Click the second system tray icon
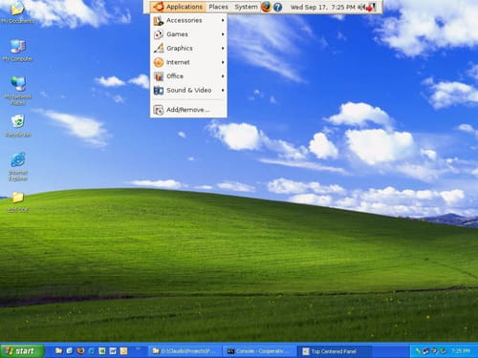The height and width of the screenshot is (358, 478). coord(426,351)
